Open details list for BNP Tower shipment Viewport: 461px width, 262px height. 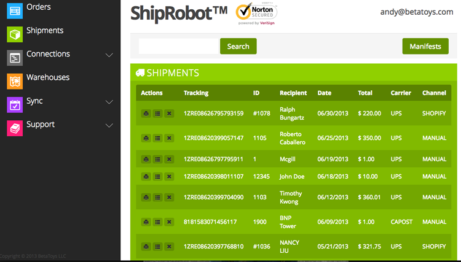(x=157, y=222)
